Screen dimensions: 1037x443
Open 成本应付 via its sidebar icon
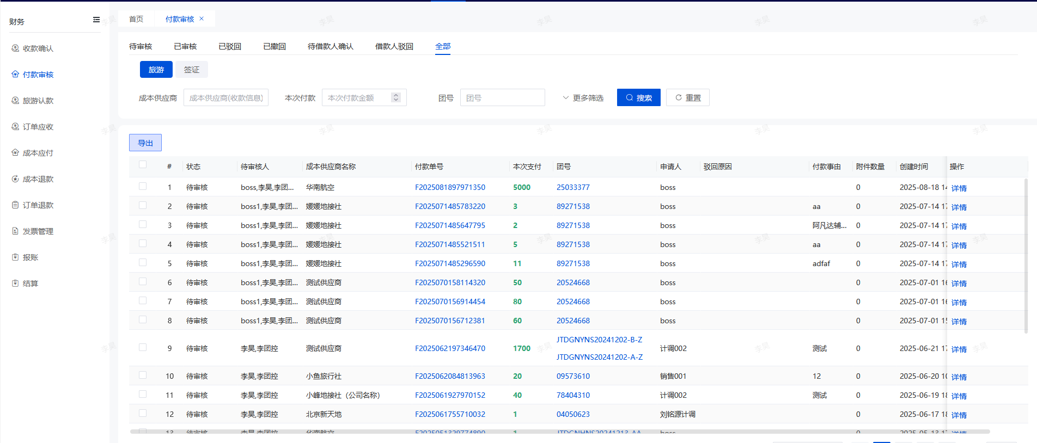pyautogui.click(x=15, y=153)
